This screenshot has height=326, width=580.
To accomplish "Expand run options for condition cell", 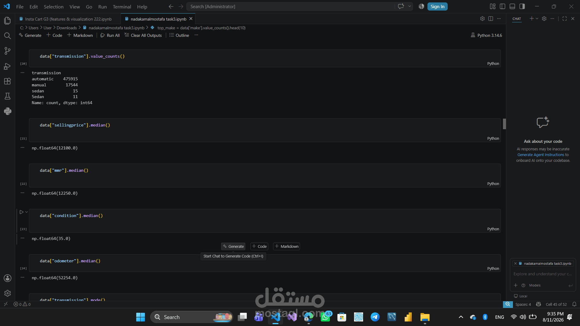I will coord(27,212).
